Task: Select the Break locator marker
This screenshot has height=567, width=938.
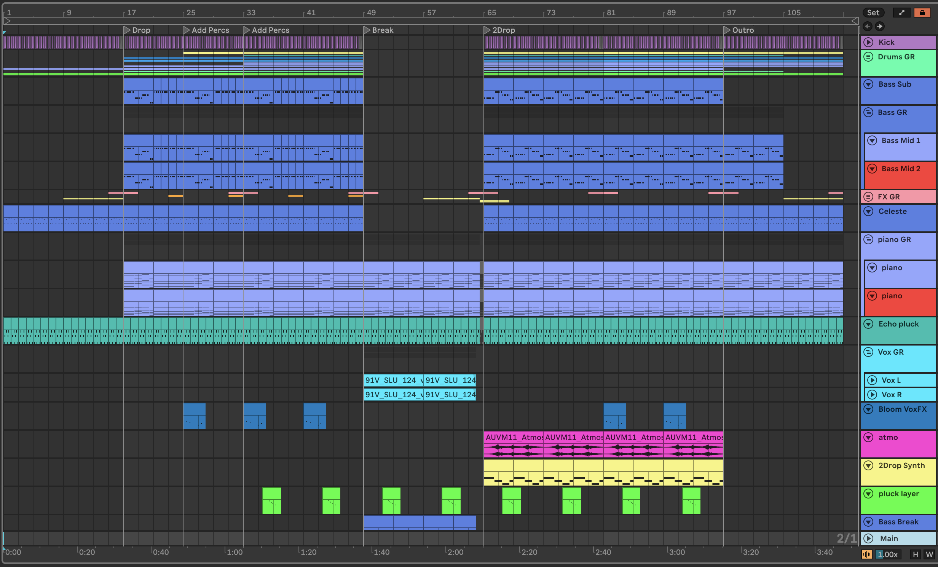Action: [x=367, y=30]
